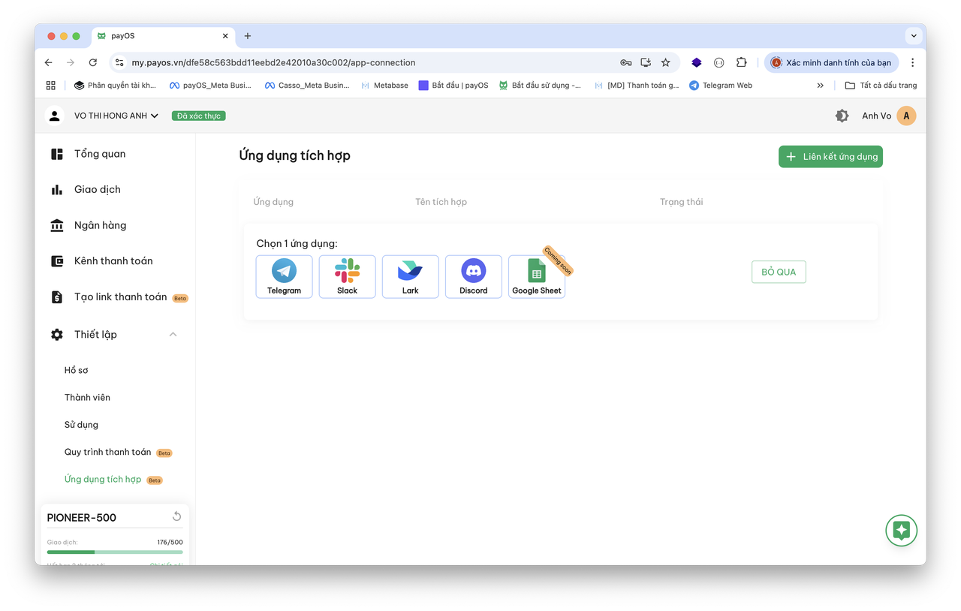Open a new browser tab
This screenshot has height=611, width=961.
pyautogui.click(x=248, y=36)
